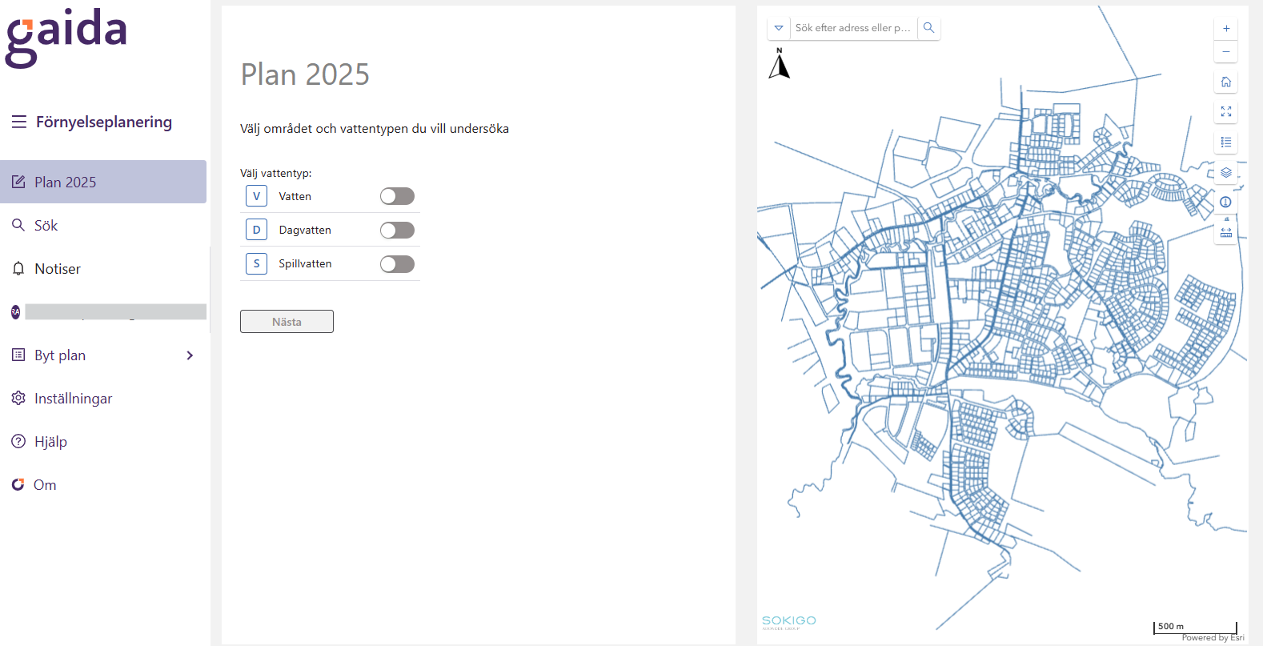
Task: Click the north arrow compass
Action: point(779,64)
